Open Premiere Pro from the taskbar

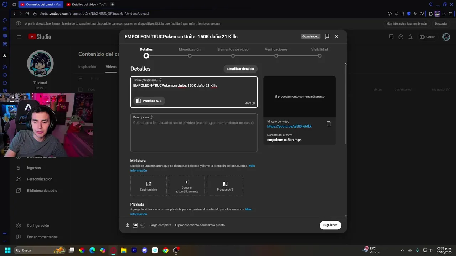[134, 250]
